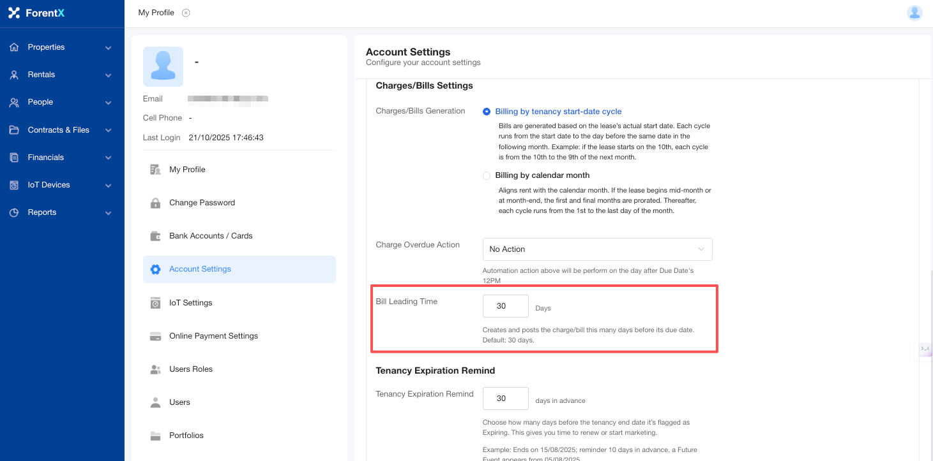This screenshot has height=461, width=933.
Task: Click the Account Settings gear icon
Action: (155, 269)
